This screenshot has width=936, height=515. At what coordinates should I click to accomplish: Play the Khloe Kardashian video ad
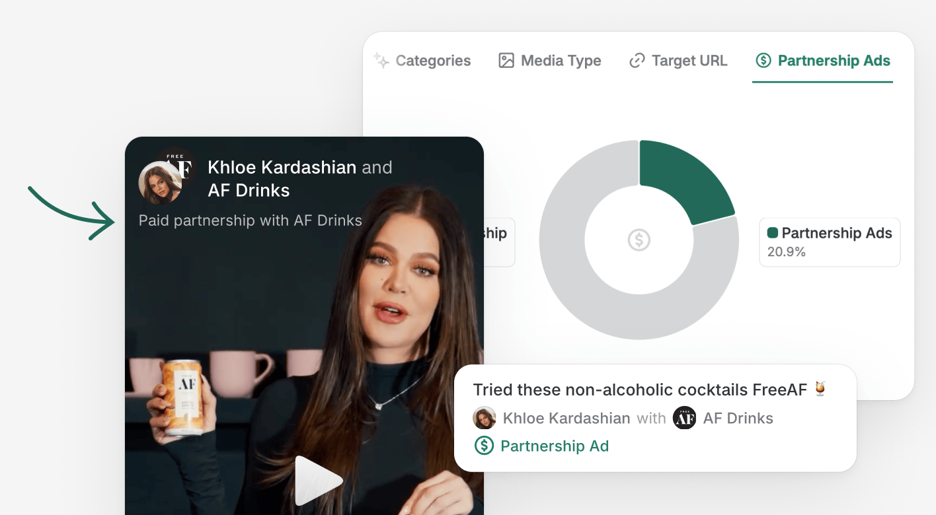(x=318, y=480)
